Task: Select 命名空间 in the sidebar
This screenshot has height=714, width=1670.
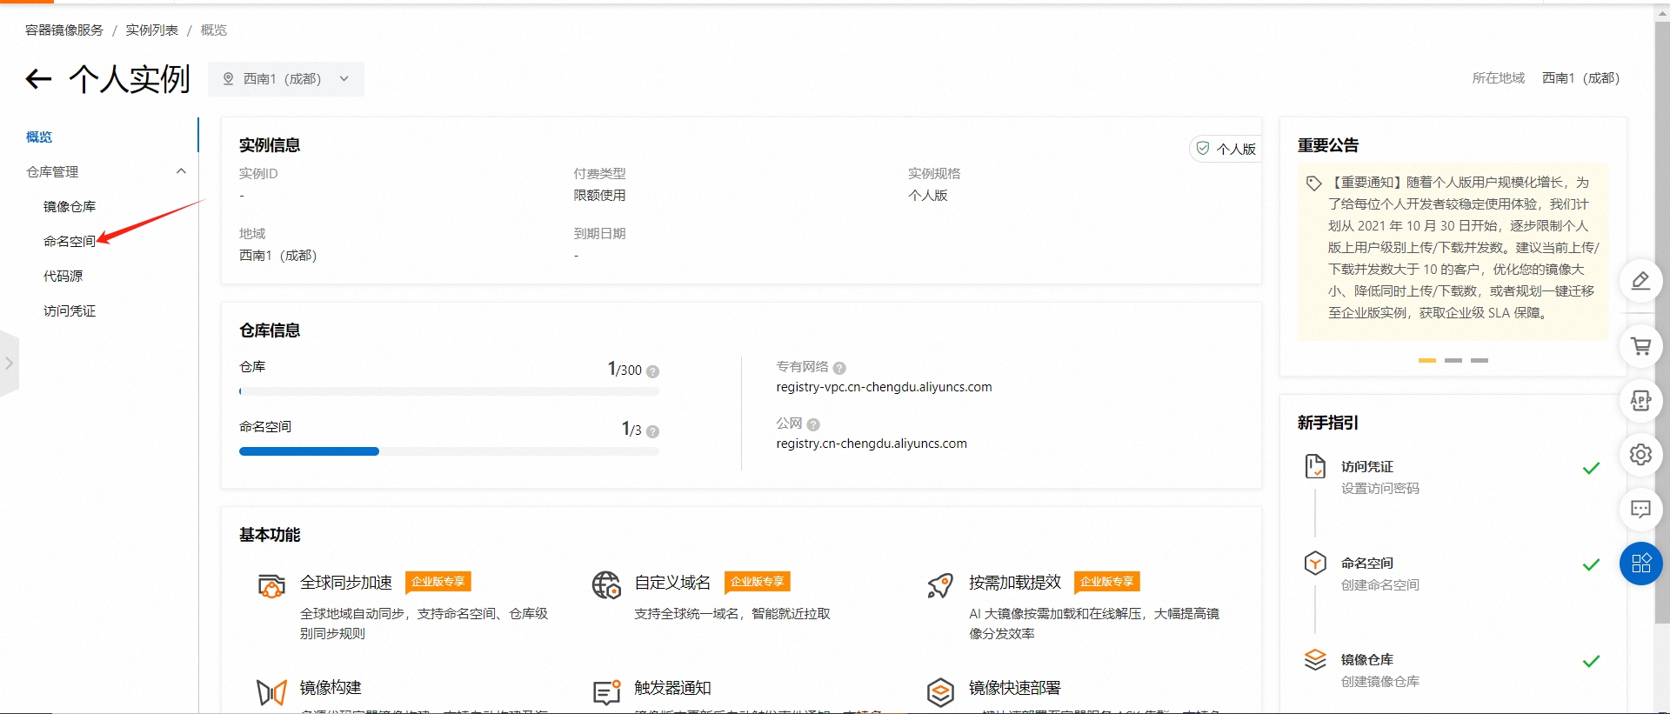Action: [70, 241]
